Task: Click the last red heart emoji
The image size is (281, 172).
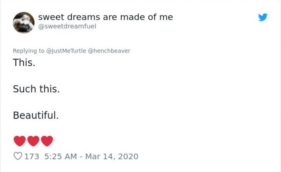Action: 47,141
